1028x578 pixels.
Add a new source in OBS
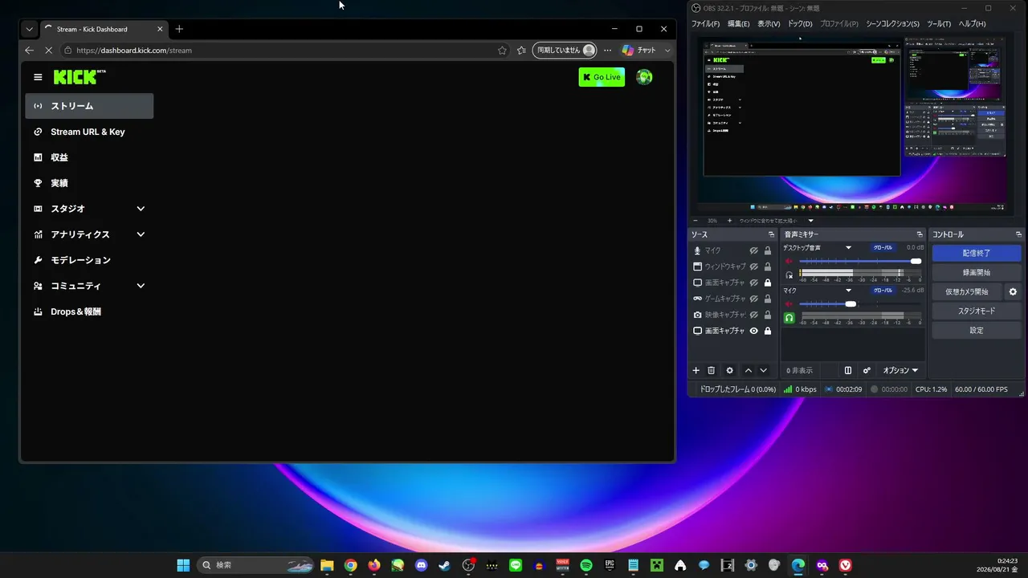click(x=696, y=370)
